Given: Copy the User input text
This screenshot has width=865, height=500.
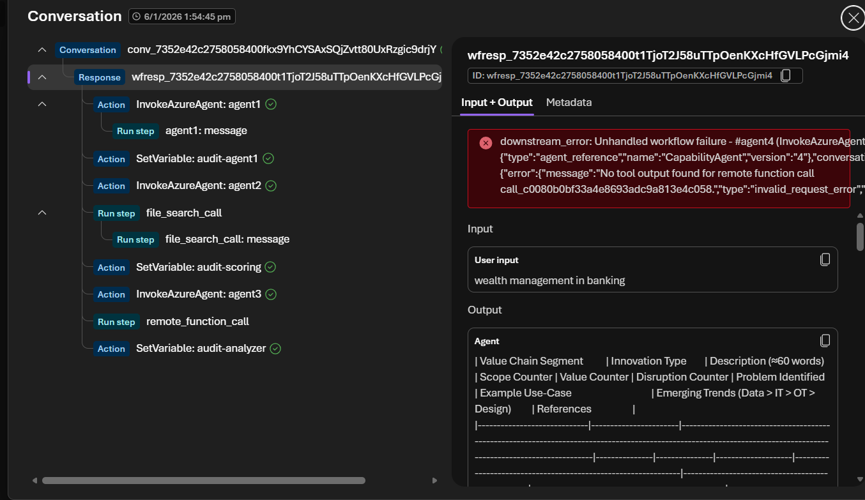Looking at the screenshot, I should point(825,259).
